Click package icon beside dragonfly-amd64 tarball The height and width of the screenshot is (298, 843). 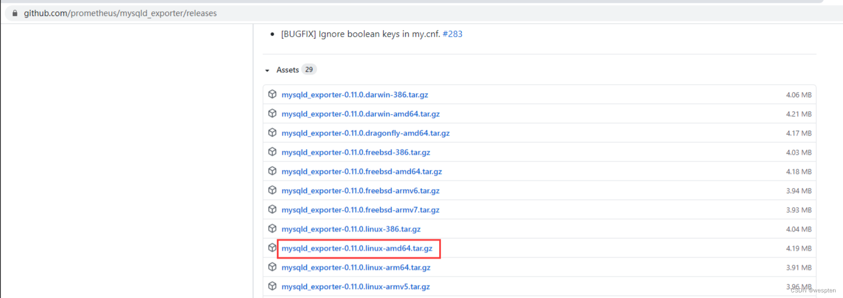click(272, 133)
